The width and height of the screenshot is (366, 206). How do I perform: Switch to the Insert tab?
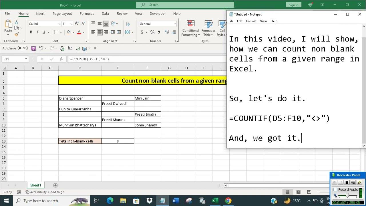(40, 13)
